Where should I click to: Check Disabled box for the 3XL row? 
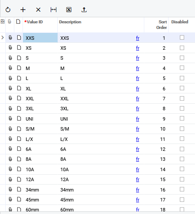(x=182, y=109)
